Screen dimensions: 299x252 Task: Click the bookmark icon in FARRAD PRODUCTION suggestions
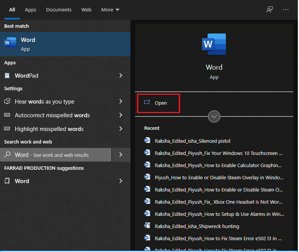click(x=7, y=181)
